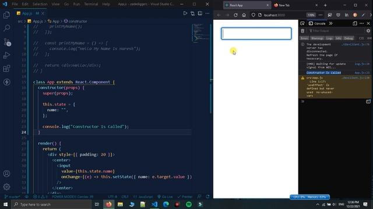Image resolution: width=373 pixels, height=209 pixels.
Task: Reload the localhost page in Firefox
Action: coord(235,15)
